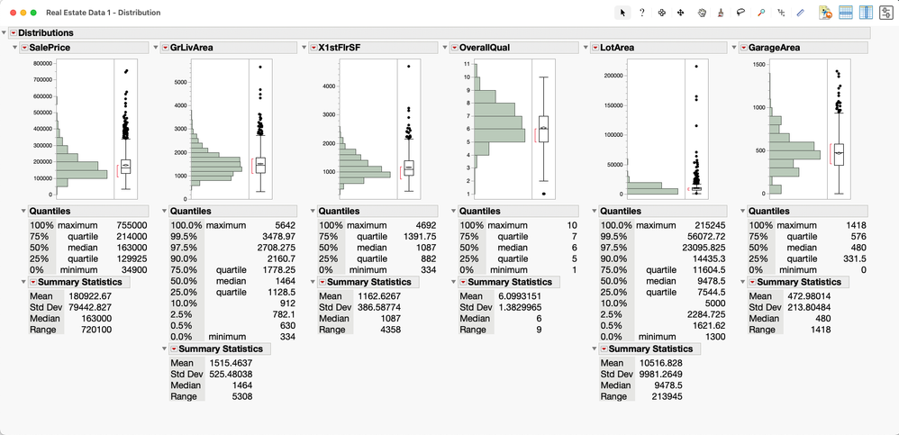Select the Lasso tool
The height and width of the screenshot is (435, 899).
coord(740,13)
